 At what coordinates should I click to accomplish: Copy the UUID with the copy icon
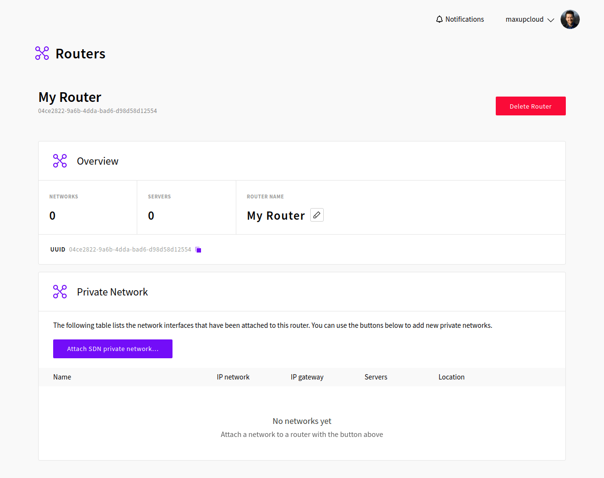pyautogui.click(x=198, y=250)
